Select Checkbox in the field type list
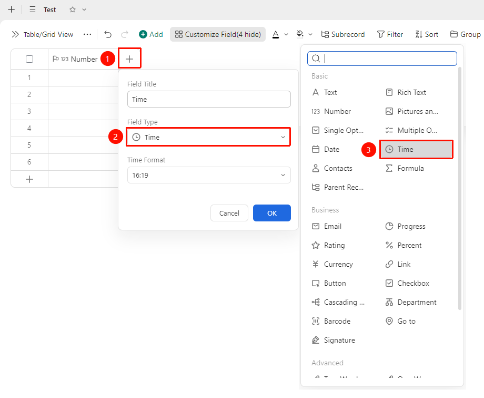The width and height of the screenshot is (484, 398). coord(407,283)
